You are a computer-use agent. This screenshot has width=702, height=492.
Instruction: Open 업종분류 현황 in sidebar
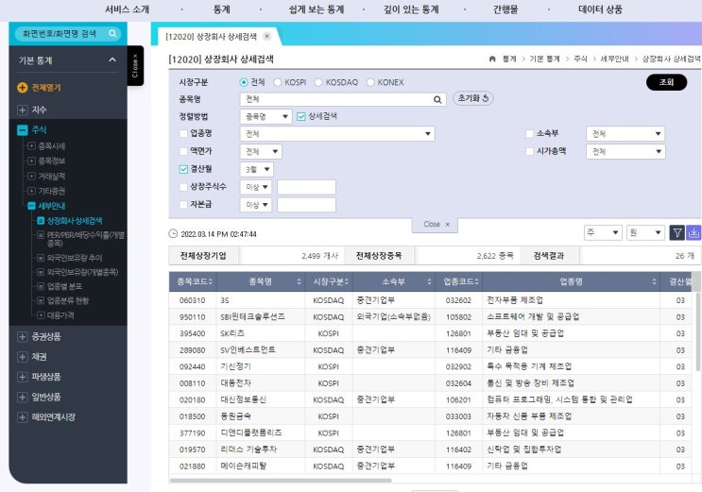pos(68,301)
